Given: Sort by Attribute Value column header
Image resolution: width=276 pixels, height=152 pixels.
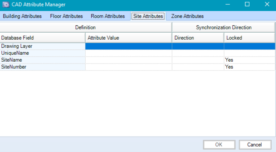Looking at the screenshot, I should 128,37.
